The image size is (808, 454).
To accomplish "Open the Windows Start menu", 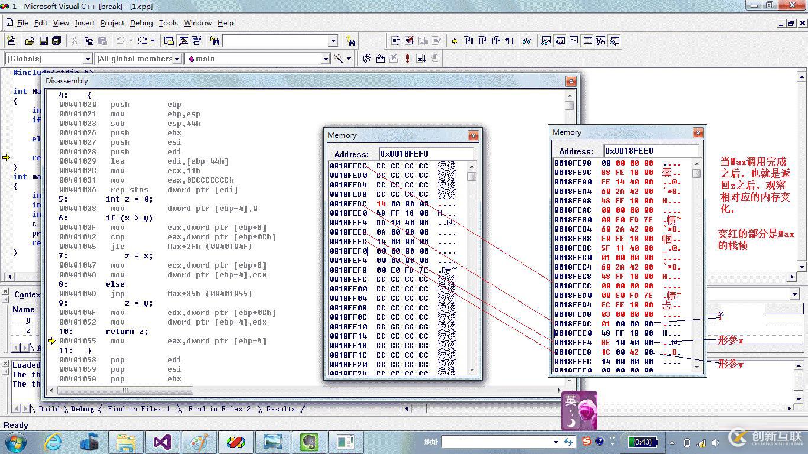I will 15,442.
